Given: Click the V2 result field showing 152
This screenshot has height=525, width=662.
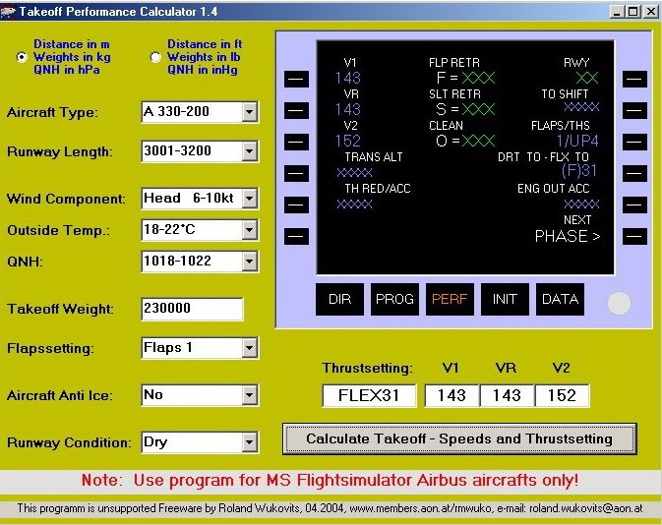Looking at the screenshot, I should coord(562,395).
